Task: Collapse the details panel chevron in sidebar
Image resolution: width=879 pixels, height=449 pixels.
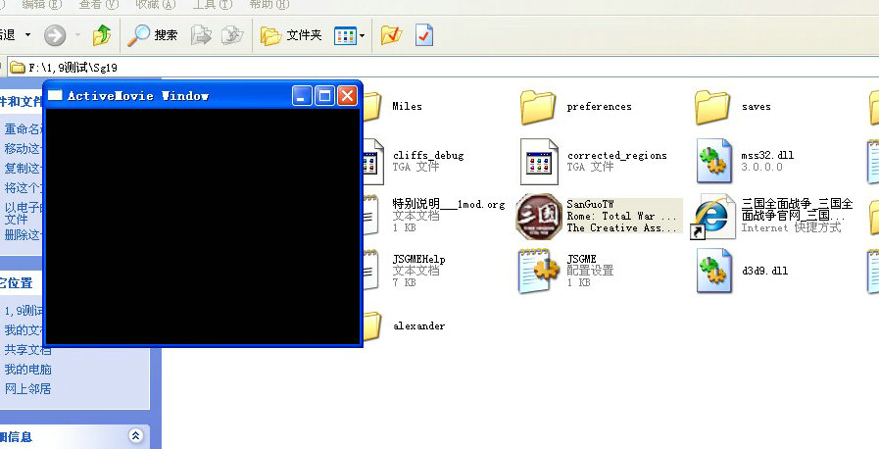Action: [x=135, y=436]
